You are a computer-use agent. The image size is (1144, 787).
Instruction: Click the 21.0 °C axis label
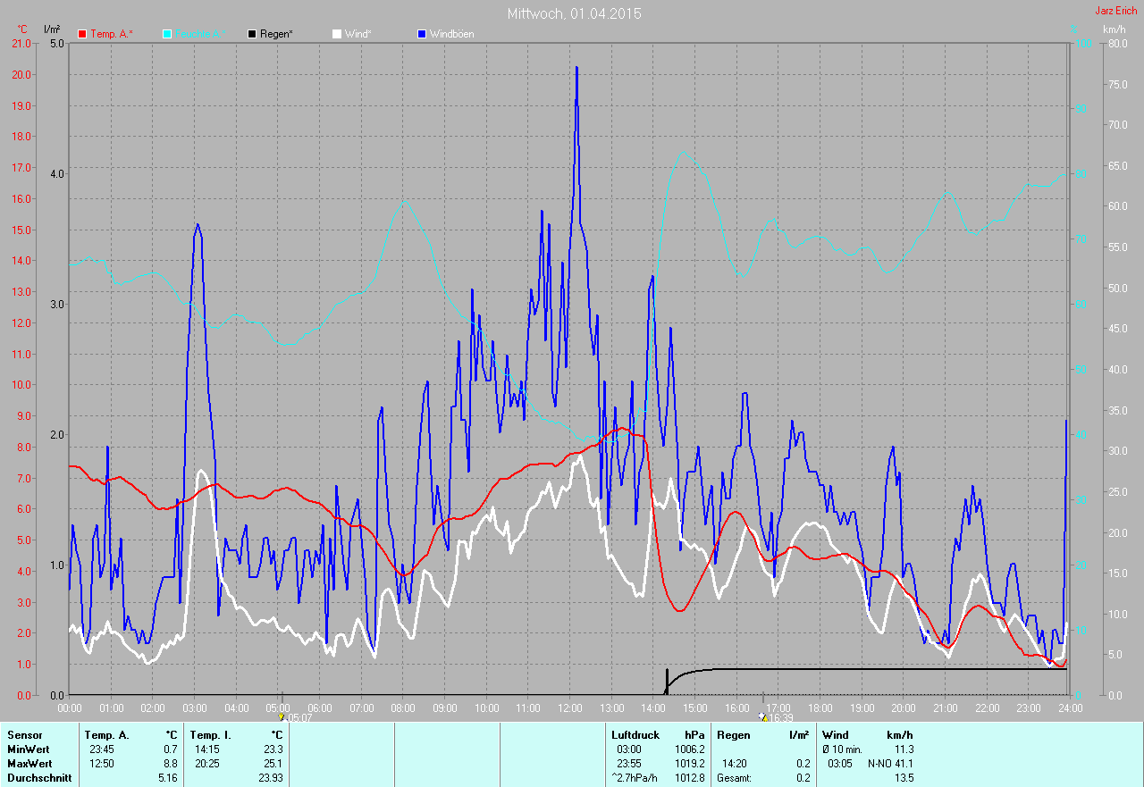pyautogui.click(x=21, y=43)
